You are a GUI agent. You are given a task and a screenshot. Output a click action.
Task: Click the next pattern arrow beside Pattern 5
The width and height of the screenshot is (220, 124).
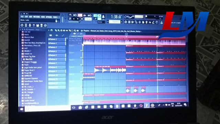point(121,22)
